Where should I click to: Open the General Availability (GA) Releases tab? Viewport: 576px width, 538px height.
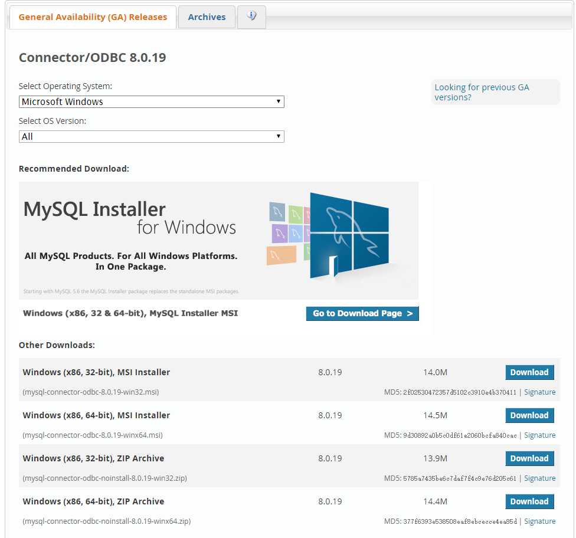93,17
